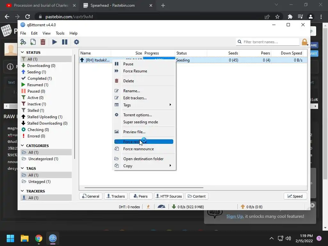Click Chrome extensions puzzle icon
Viewport: 328px width, 246px height.
tap(290, 17)
